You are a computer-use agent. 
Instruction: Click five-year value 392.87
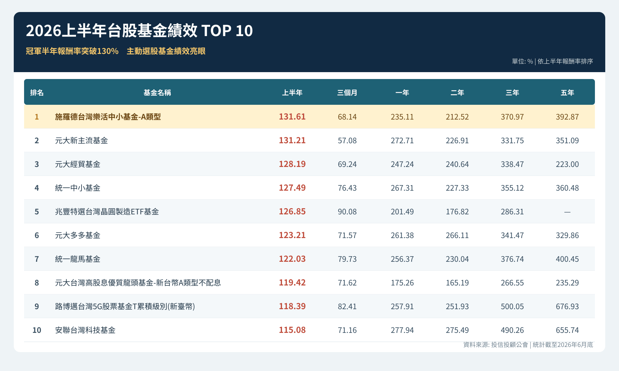[567, 117]
